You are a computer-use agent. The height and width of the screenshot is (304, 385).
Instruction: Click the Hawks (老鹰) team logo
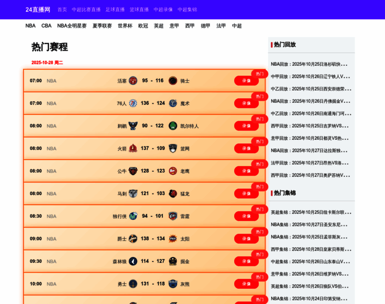173,171
